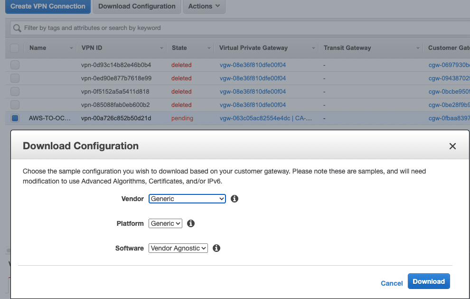Click the VPN ID column sort arrow
This screenshot has height=299, width=470.
162,48
